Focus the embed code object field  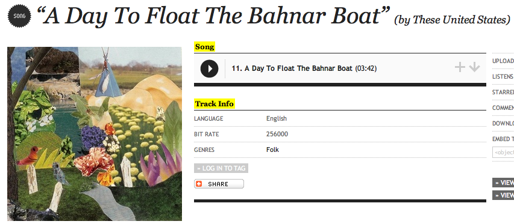coord(503,152)
